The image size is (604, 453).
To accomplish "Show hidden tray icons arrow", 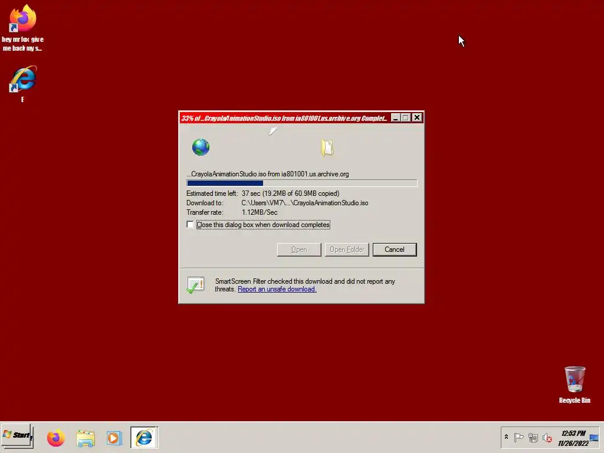I will 506,437.
